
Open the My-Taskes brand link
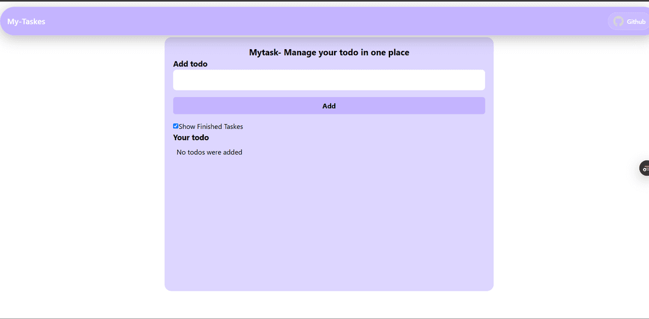point(26,22)
